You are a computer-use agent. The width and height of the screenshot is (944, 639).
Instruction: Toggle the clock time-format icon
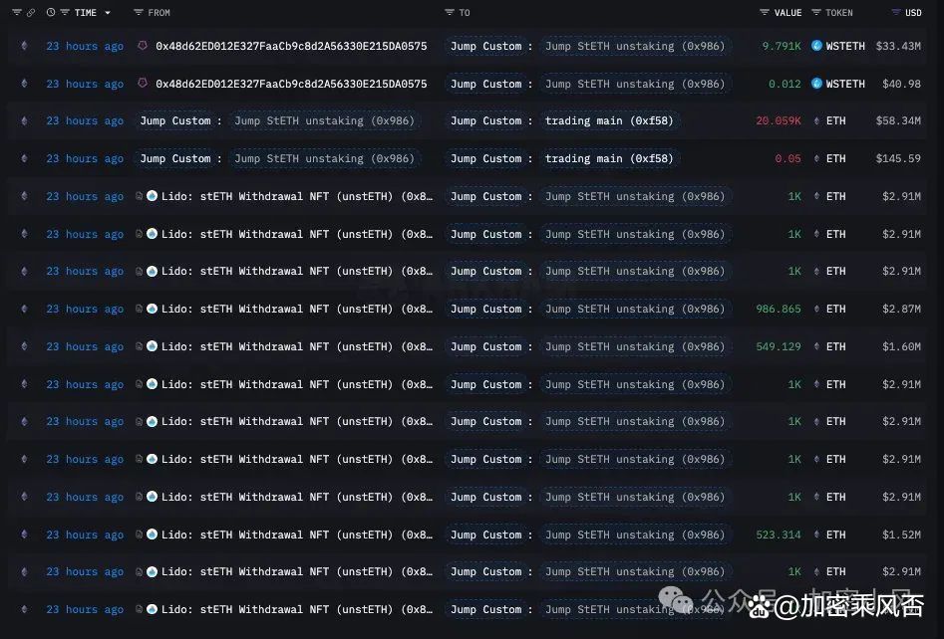pyautogui.click(x=51, y=12)
